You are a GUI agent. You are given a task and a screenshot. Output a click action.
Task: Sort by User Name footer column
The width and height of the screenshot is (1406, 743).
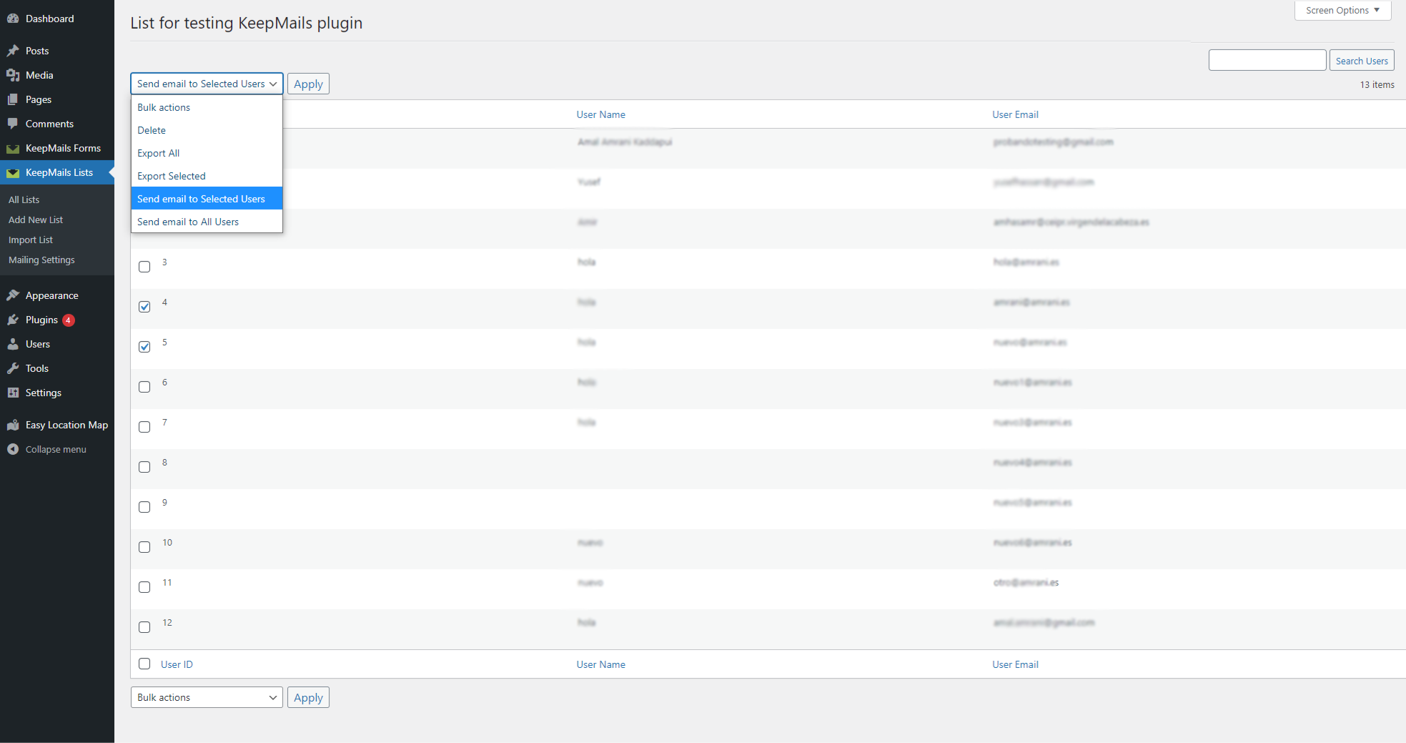pos(601,664)
